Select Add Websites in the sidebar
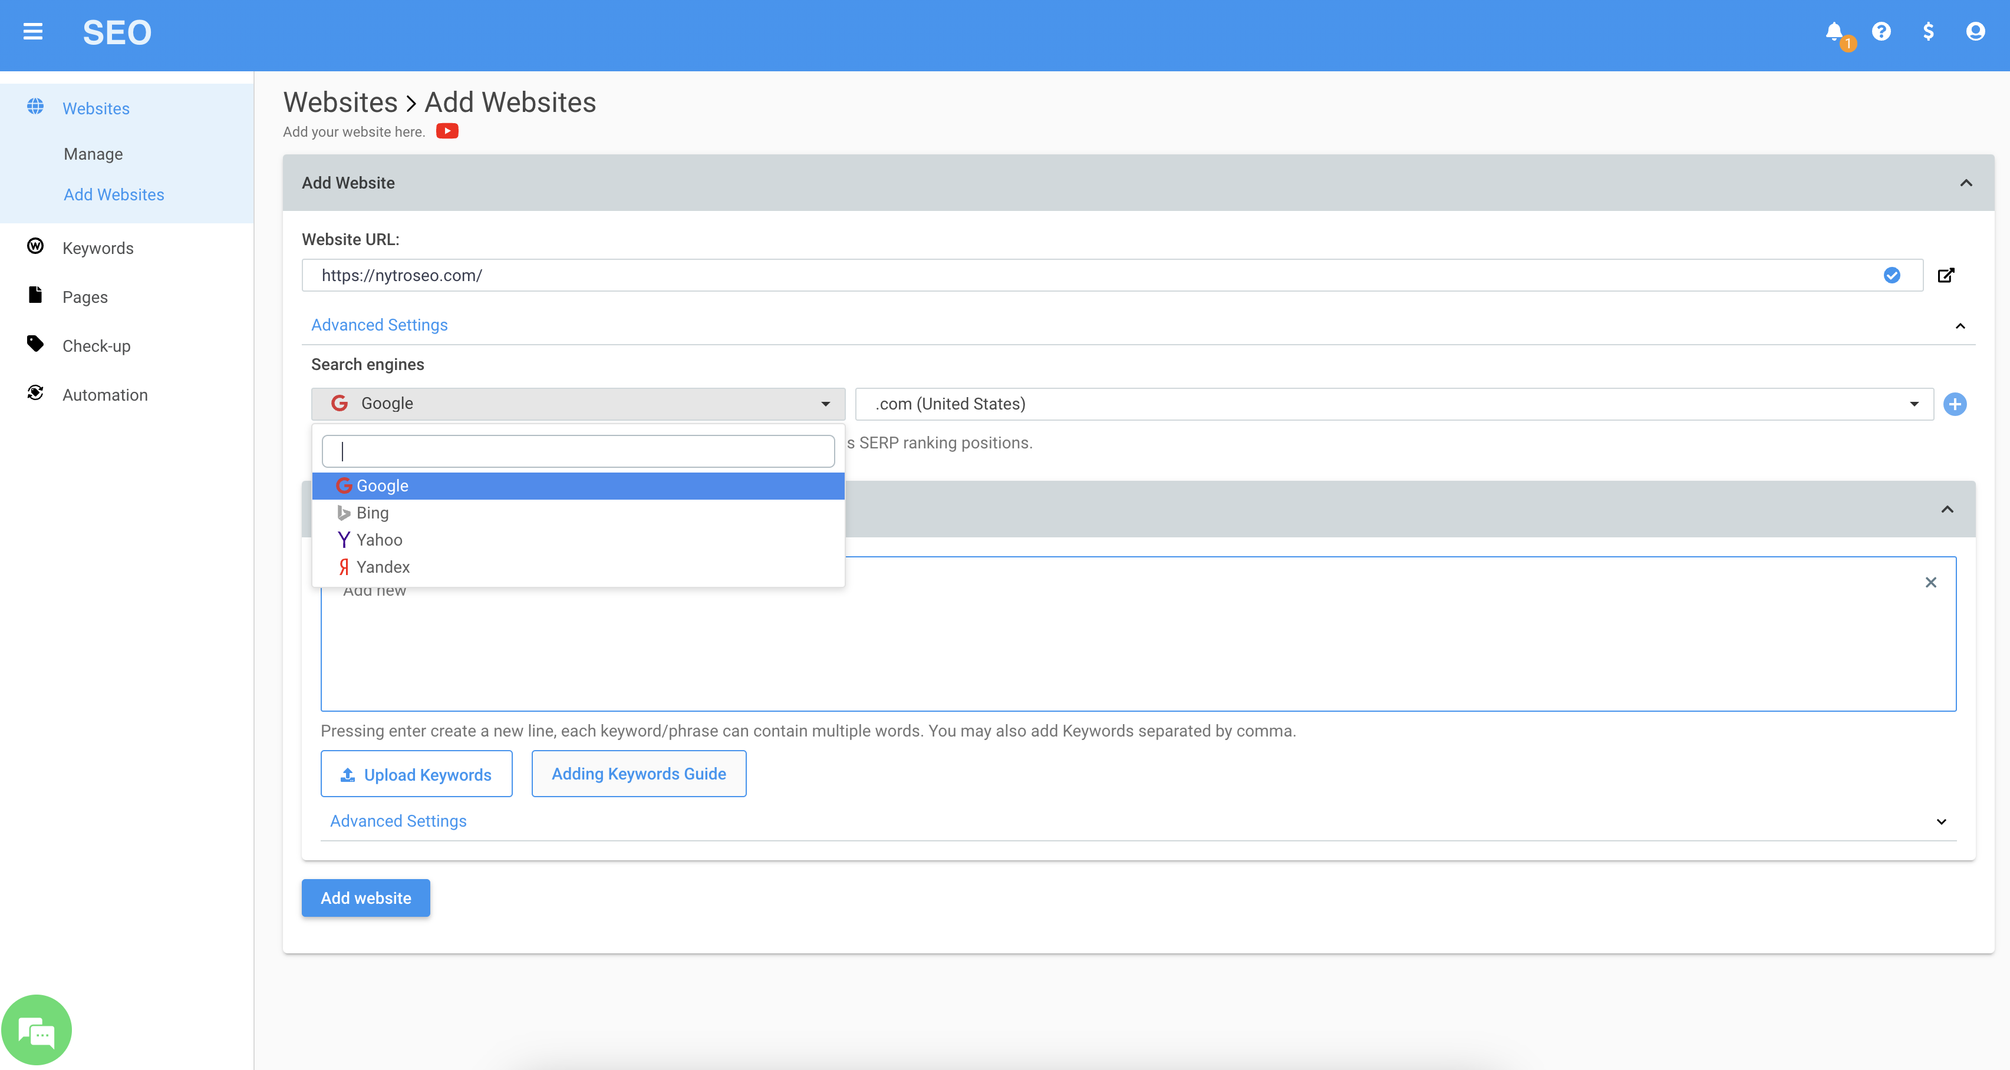The image size is (2010, 1070). pyautogui.click(x=114, y=195)
